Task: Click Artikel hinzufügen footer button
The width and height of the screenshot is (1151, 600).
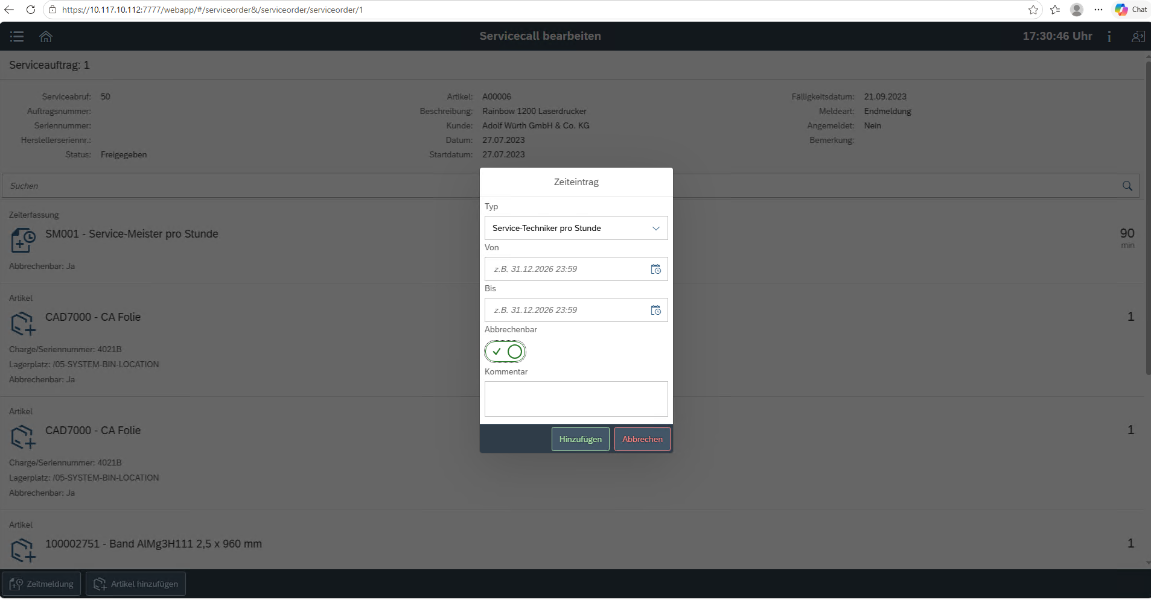Action: tap(136, 584)
